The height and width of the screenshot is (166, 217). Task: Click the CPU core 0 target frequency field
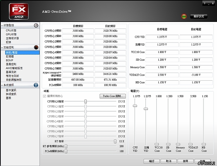(x=78, y=31)
